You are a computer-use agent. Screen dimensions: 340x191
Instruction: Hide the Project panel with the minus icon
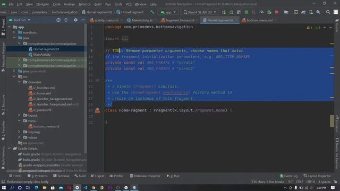[83, 20]
